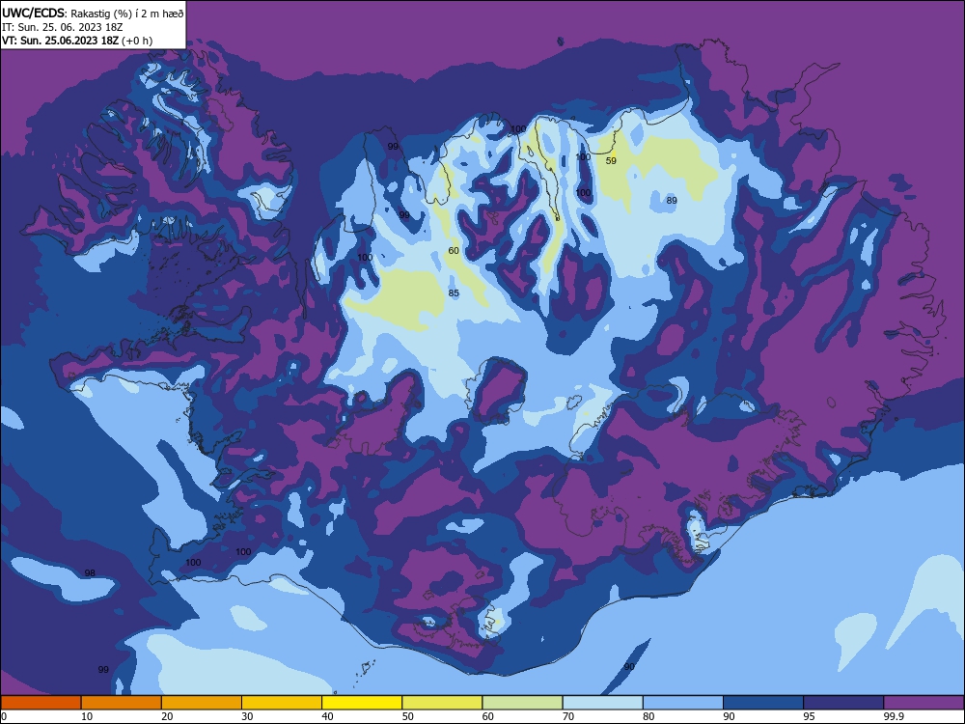This screenshot has height=724, width=965.
Task: Click the '59' humidity value on the map
Action: [611, 160]
